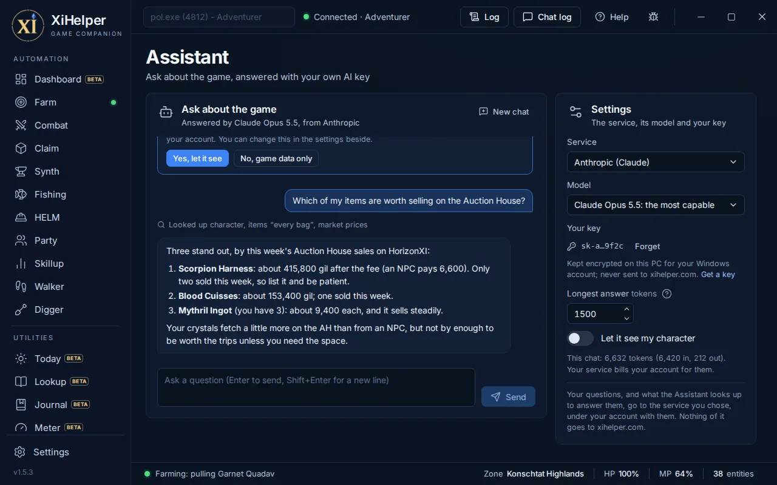
Task: Start a New chat
Action: coord(504,112)
